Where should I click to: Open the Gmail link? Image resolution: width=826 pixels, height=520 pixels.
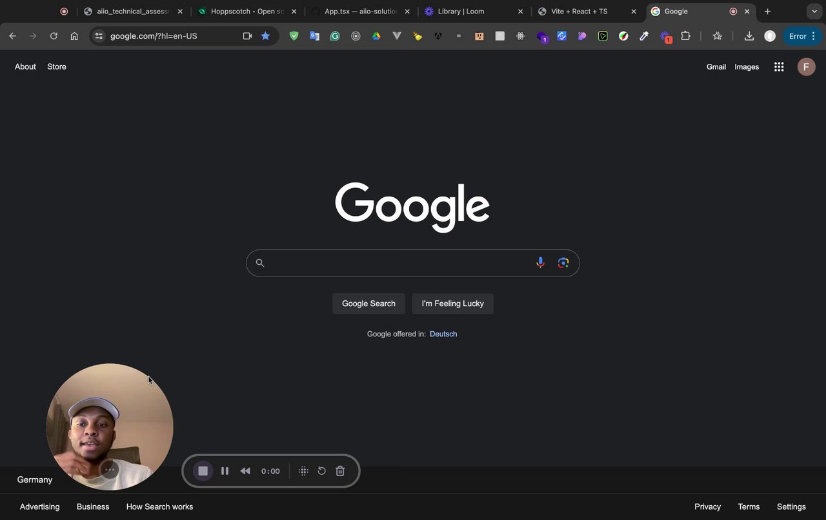coord(716,66)
